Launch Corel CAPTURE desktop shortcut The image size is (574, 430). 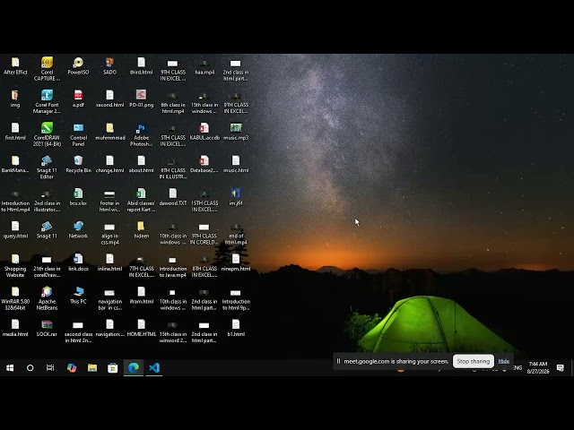47,69
